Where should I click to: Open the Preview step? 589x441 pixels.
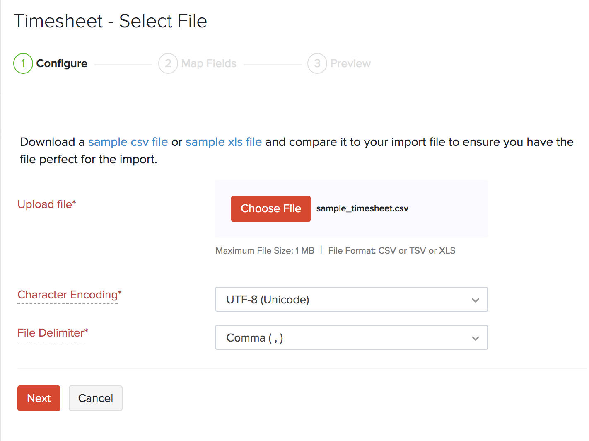tap(350, 63)
